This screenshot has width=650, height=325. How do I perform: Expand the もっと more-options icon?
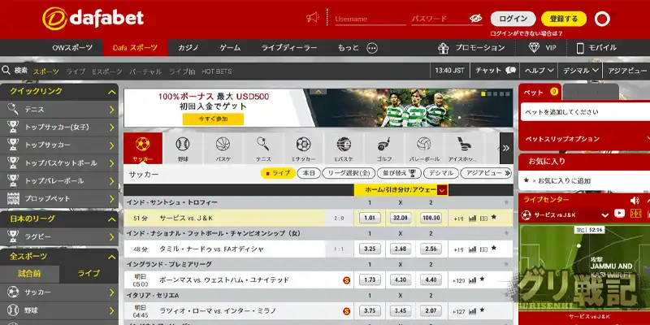pyautogui.click(x=372, y=48)
